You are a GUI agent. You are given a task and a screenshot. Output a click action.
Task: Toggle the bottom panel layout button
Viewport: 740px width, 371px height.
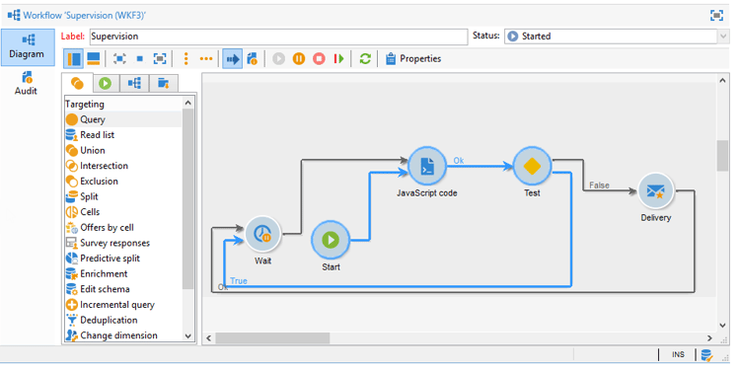94,59
